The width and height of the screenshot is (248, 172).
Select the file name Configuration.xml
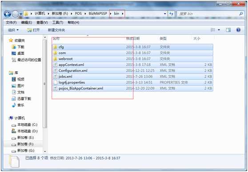pos(73,70)
